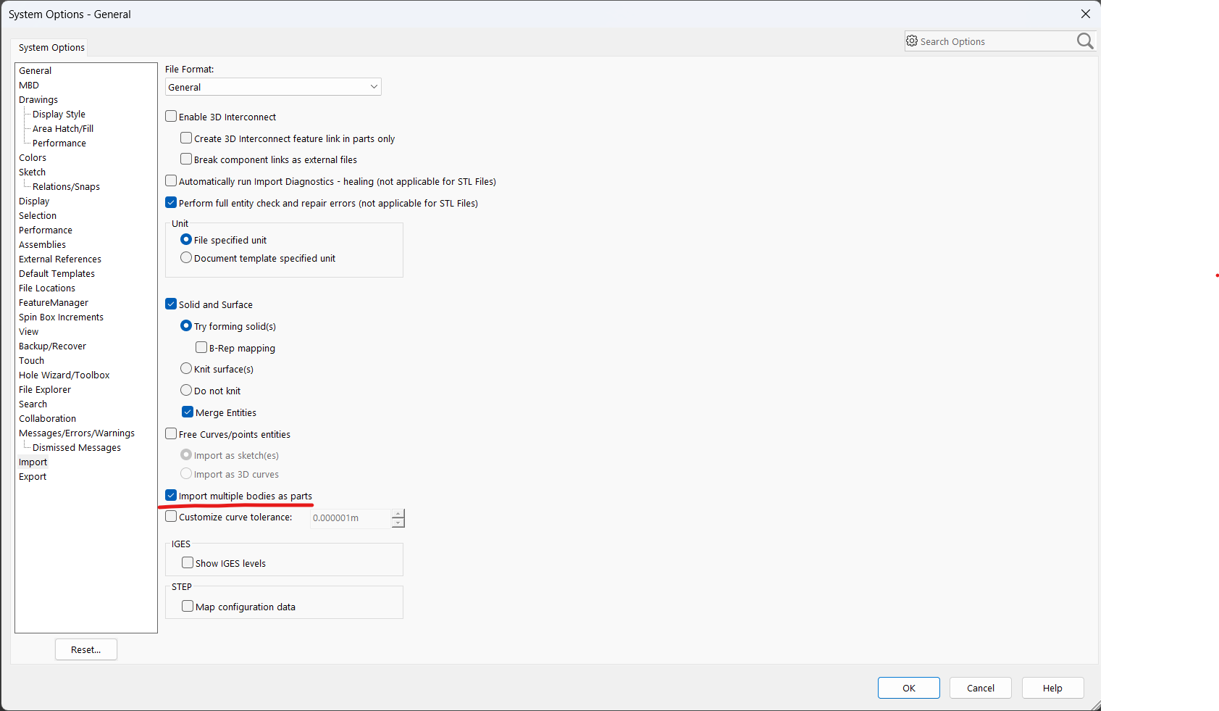The image size is (1219, 711).
Task: Open the Import category
Action: pyautogui.click(x=33, y=462)
